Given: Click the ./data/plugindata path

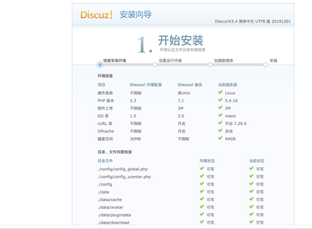Looking at the screenshot, I should [114, 215].
